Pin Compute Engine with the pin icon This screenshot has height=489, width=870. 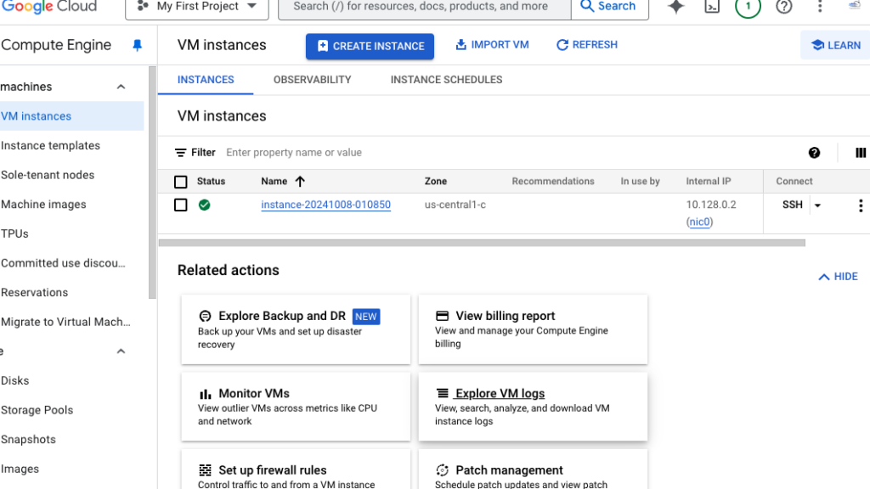point(137,46)
